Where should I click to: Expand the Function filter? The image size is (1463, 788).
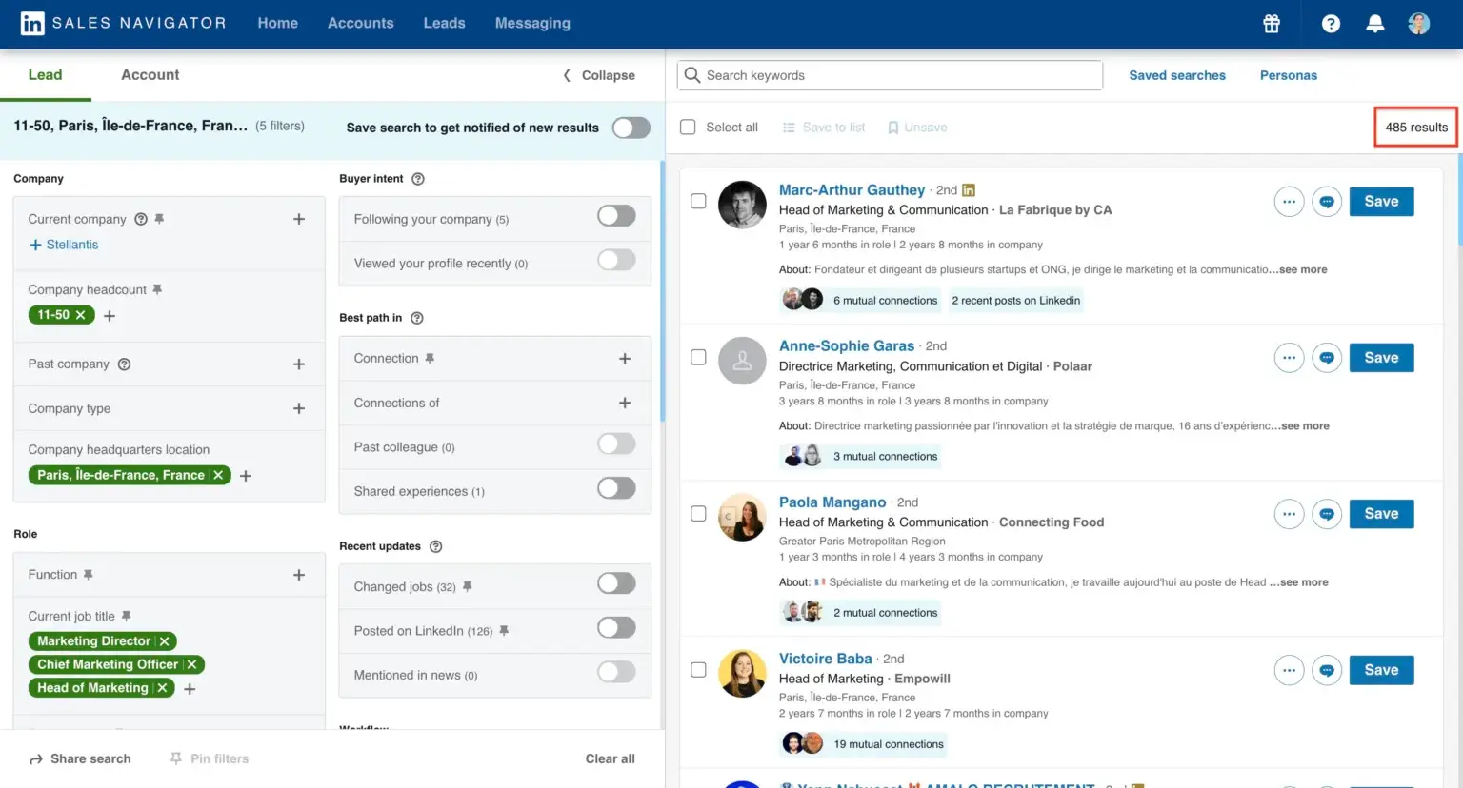[299, 575]
